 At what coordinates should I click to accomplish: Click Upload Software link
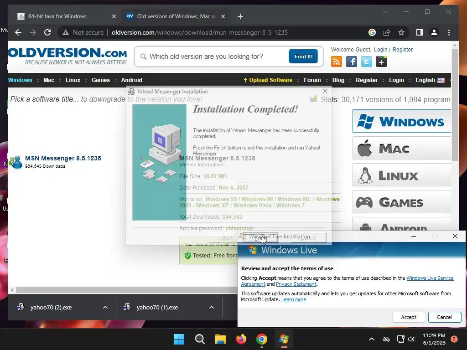tap(268, 80)
